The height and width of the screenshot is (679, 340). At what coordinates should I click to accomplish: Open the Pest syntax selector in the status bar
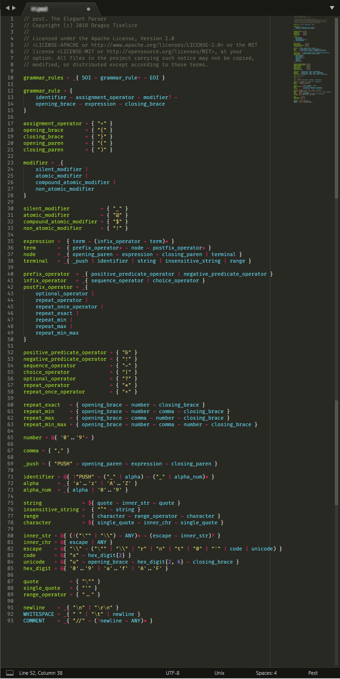click(x=313, y=673)
